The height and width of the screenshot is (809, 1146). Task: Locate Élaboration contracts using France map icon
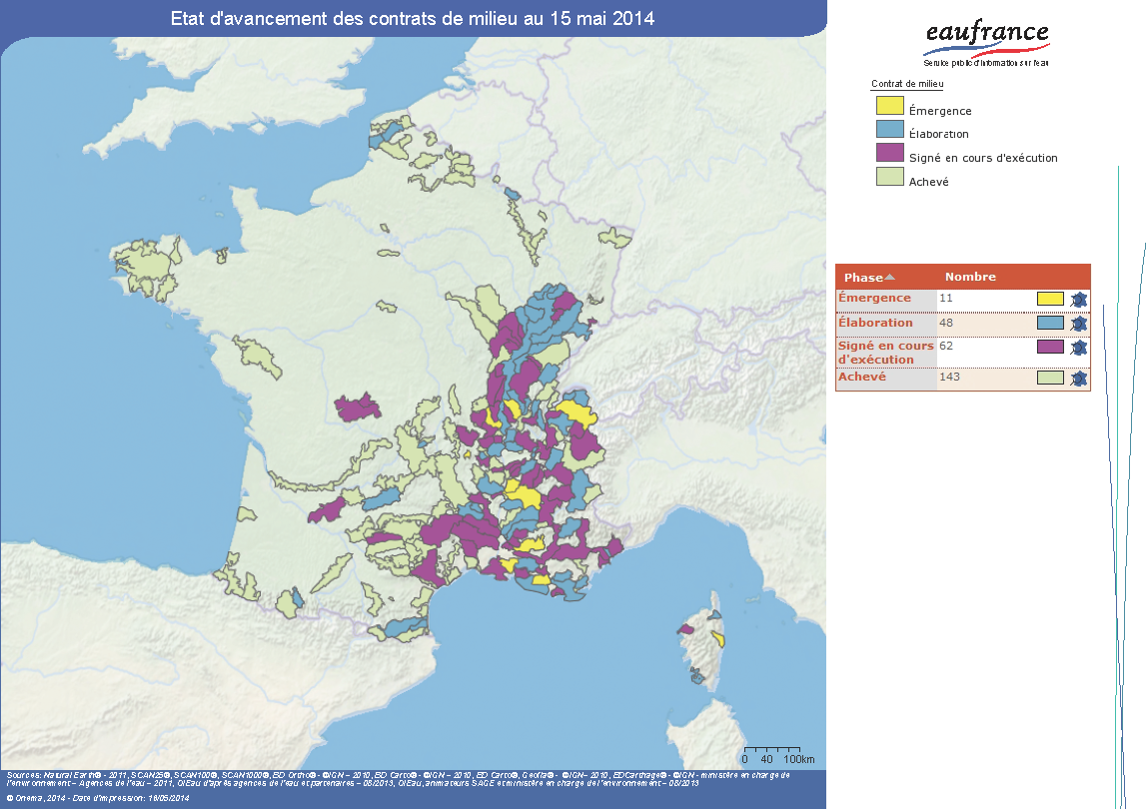click(1079, 324)
